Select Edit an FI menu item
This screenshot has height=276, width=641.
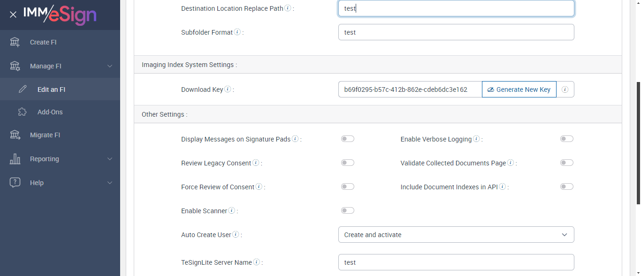point(51,90)
